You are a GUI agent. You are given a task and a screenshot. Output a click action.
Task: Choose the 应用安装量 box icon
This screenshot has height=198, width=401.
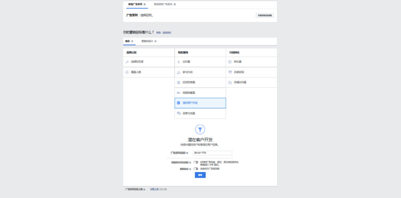tap(179, 82)
